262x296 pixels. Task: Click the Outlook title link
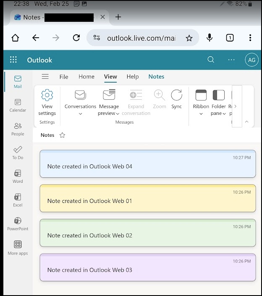click(39, 60)
